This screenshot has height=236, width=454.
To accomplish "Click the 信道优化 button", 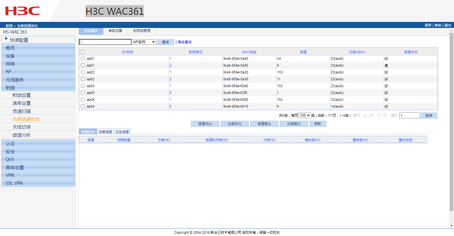I will 205,124.
